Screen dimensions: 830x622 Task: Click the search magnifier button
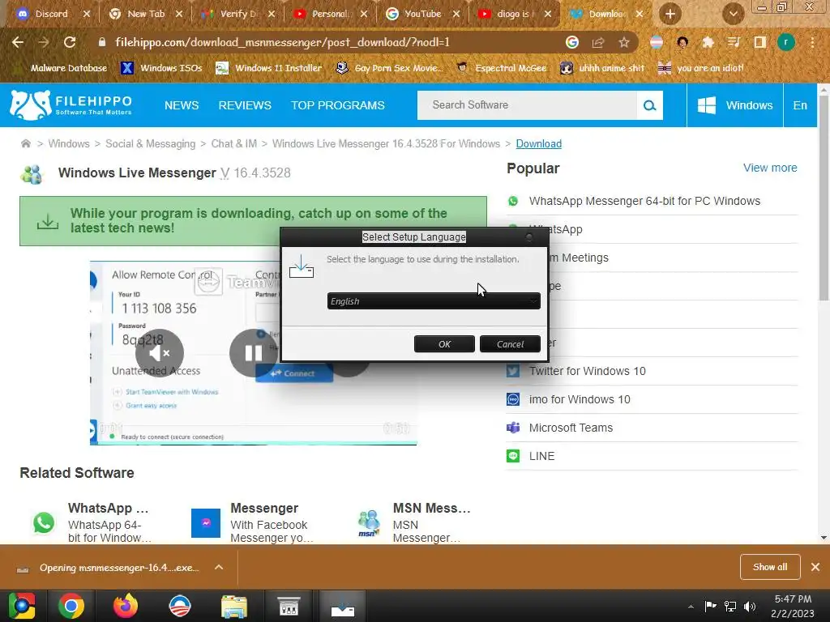pos(649,105)
